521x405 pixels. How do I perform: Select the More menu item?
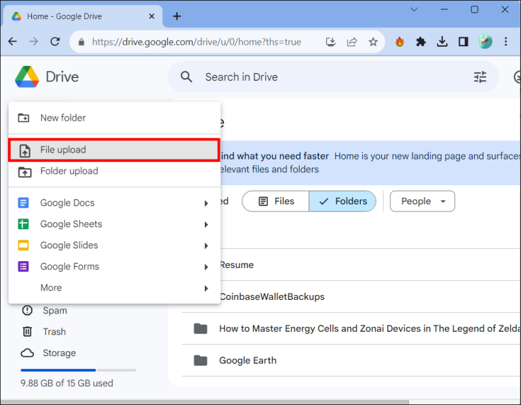click(x=114, y=288)
